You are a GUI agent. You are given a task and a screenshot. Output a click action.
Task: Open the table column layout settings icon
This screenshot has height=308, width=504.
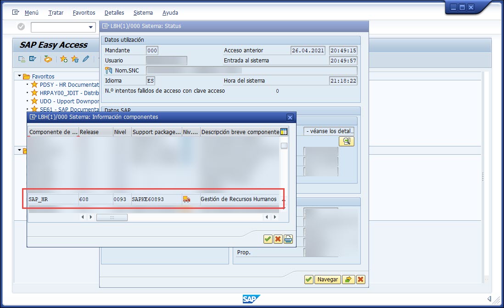(x=284, y=132)
